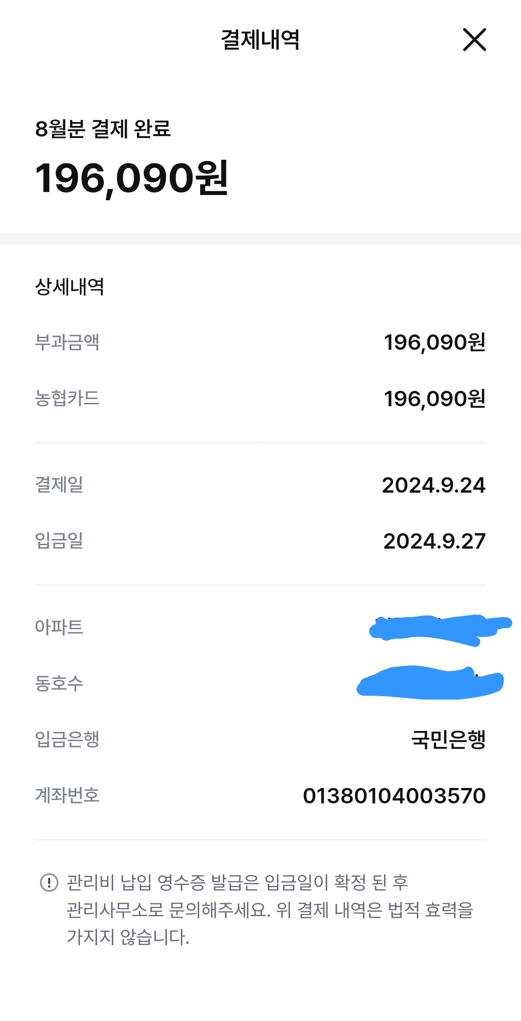Viewport: 521px width, 1021px height.
Task: Tap the blue-redacted 동호수 value
Action: [429, 682]
